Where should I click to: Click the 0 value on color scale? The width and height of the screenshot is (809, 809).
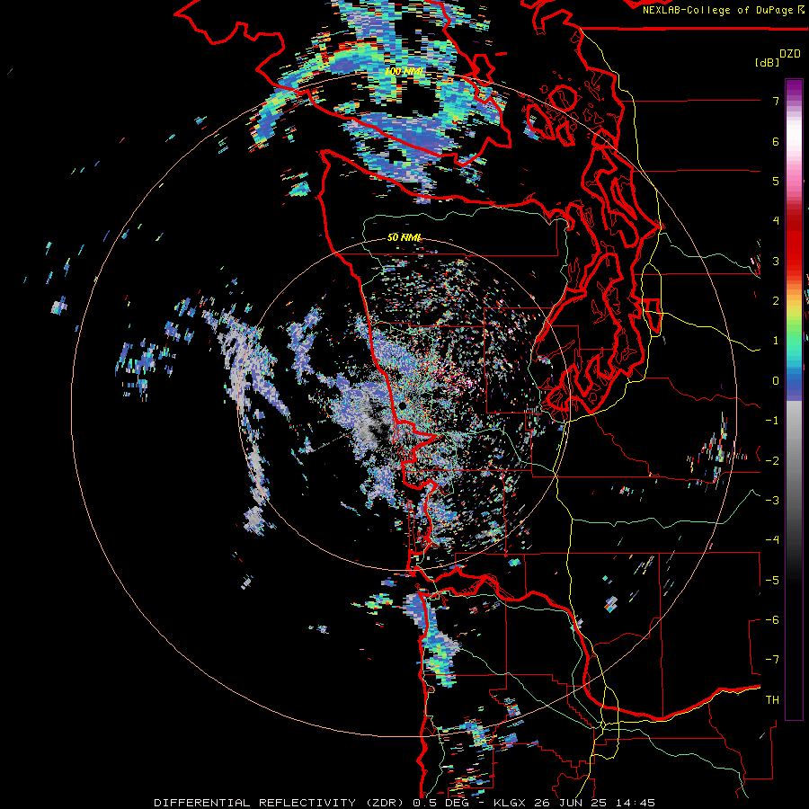[776, 381]
